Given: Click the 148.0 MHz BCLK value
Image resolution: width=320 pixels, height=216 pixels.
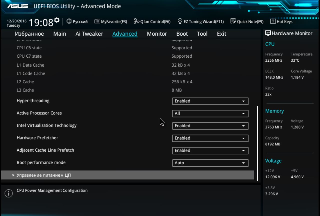Looking at the screenshot, I should click(274, 77).
